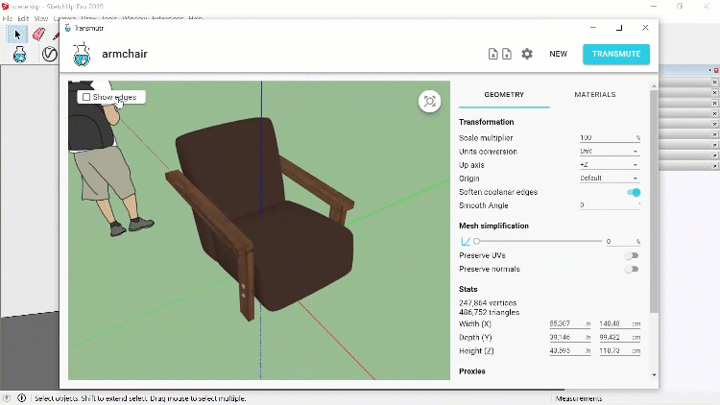Click the '486,752 triangles' stat text
This screenshot has width=720, height=405.
point(489,312)
